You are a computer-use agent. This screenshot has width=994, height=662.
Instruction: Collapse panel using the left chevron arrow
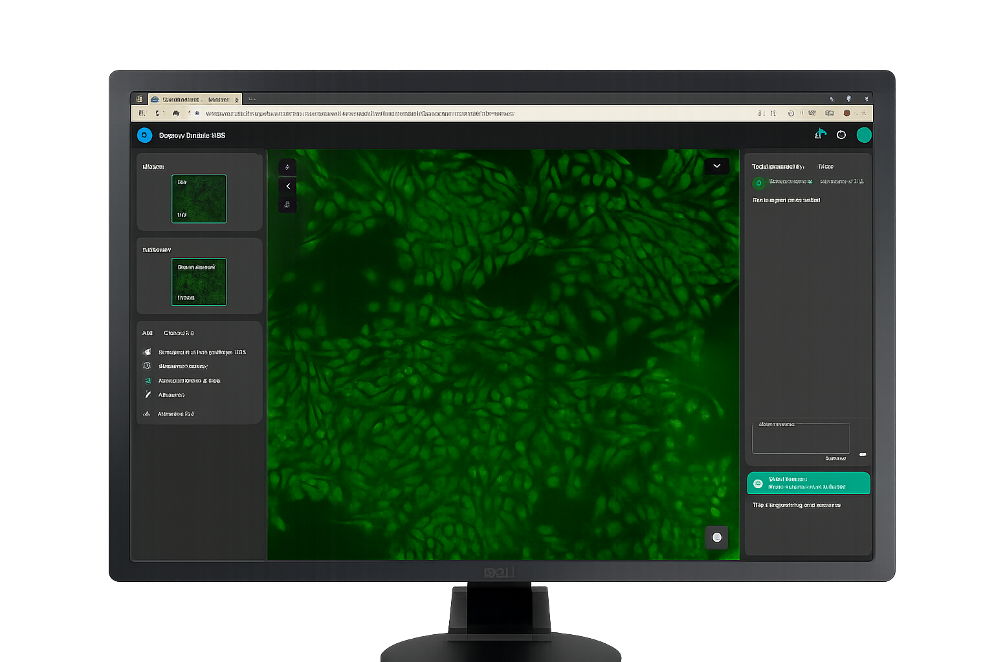287,186
